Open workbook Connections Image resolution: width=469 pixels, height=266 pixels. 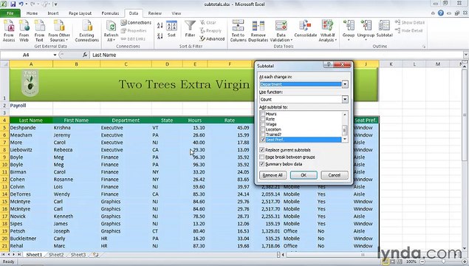(x=136, y=22)
